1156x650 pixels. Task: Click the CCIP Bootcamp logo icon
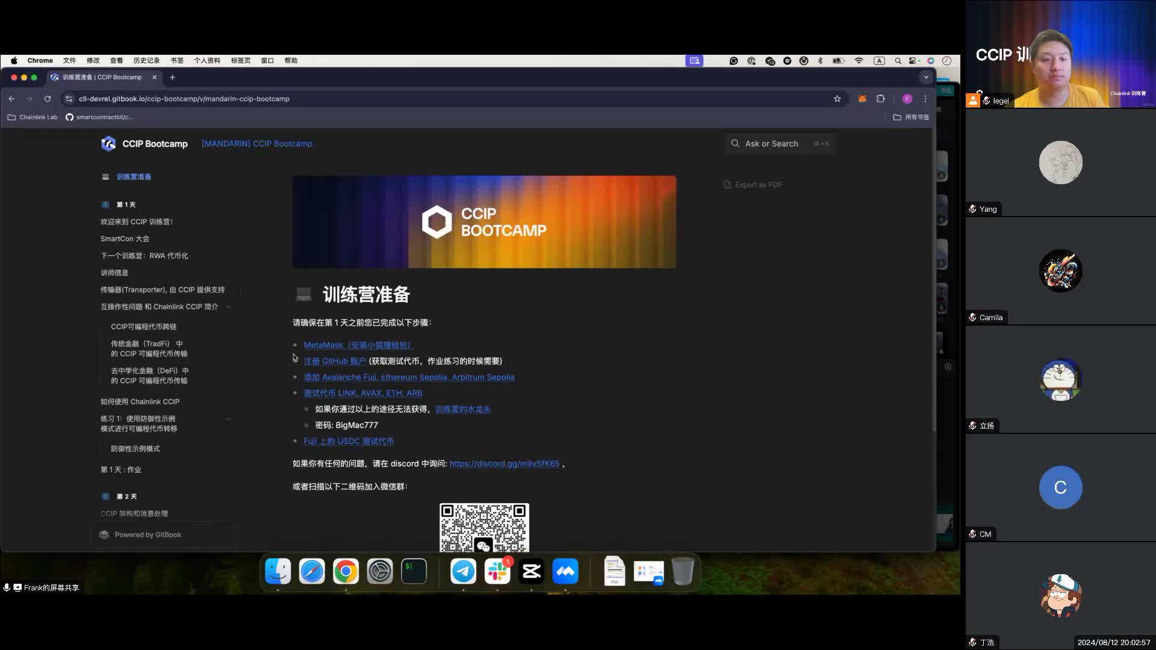pyautogui.click(x=108, y=143)
